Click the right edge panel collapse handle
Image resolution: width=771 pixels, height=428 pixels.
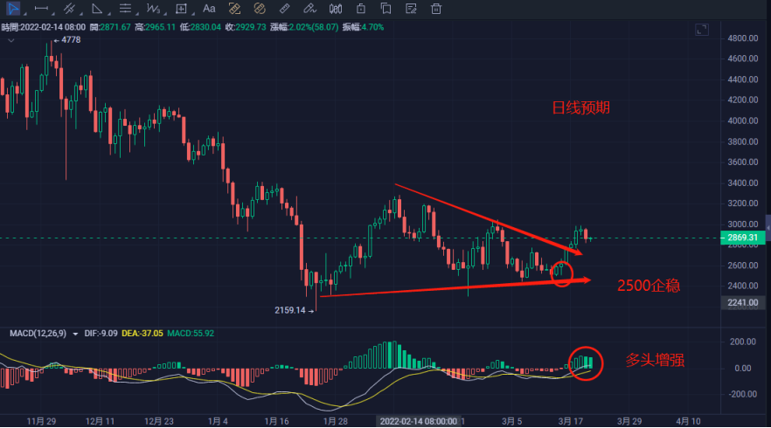pos(768,229)
